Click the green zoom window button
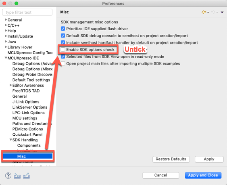Screen dimensions: 227x185 17,3
